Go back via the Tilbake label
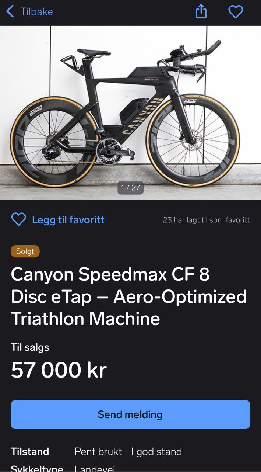The height and width of the screenshot is (472, 261). (36, 12)
